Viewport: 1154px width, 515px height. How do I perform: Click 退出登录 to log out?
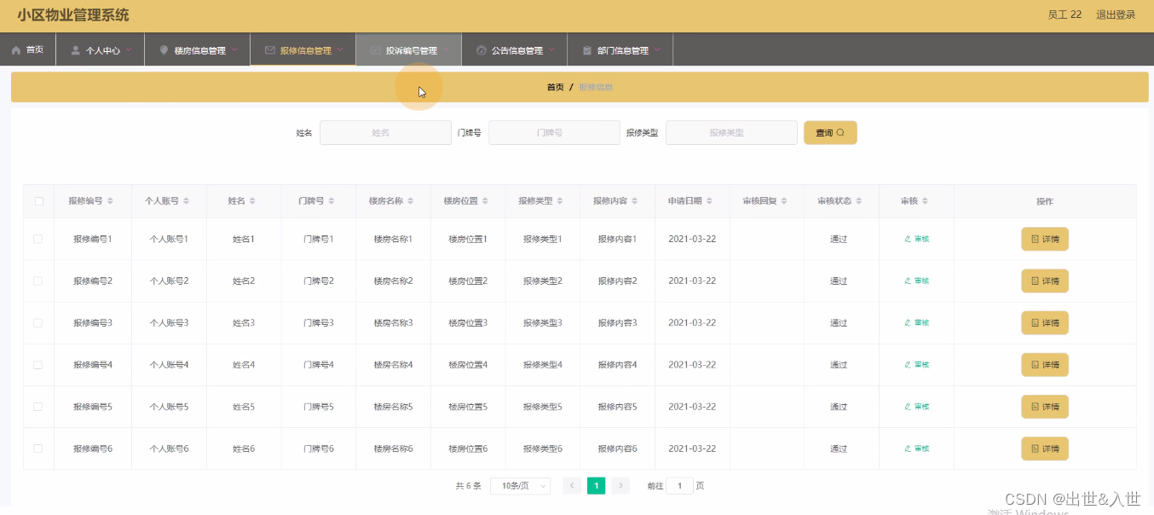click(1116, 14)
